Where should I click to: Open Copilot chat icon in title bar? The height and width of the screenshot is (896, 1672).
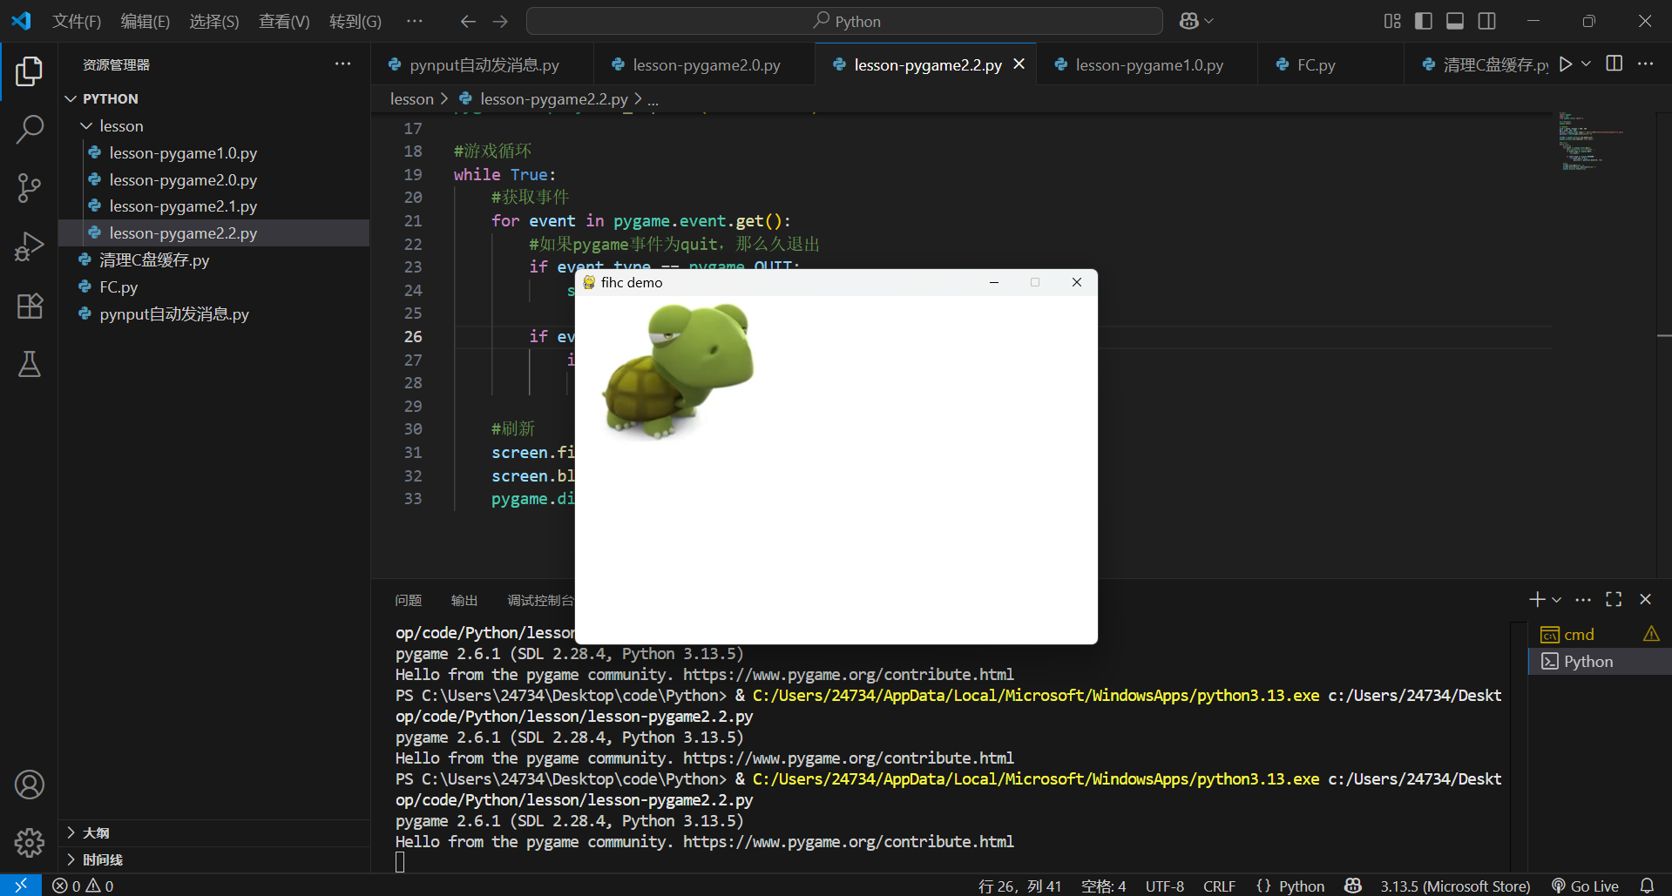[x=1188, y=21]
